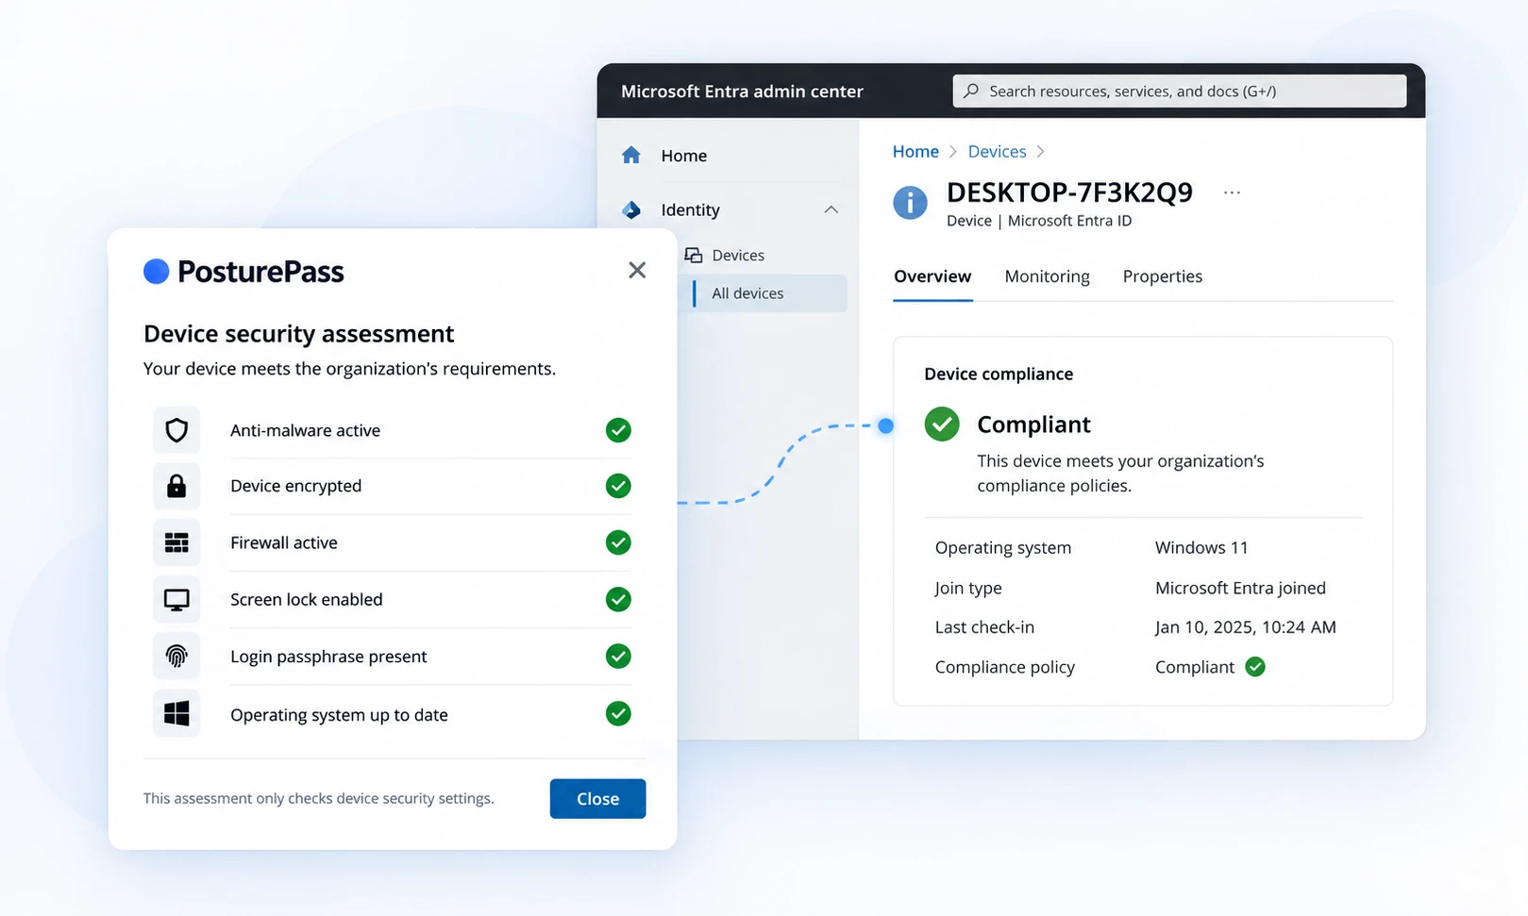Image resolution: width=1528 pixels, height=916 pixels.
Task: Click the monitor icon for Screen lock enabled
Action: 176,599
